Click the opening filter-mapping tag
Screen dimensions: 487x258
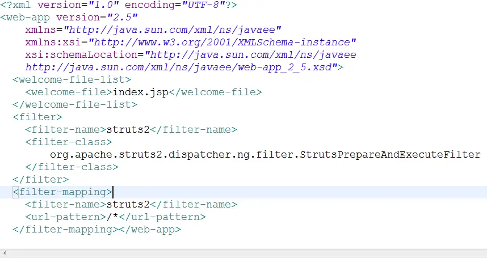tap(63, 192)
